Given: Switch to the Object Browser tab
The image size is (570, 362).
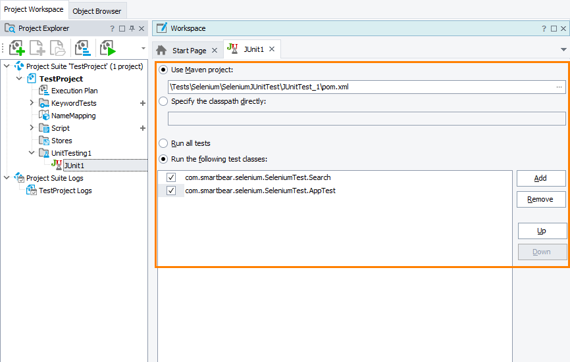Looking at the screenshot, I should [x=97, y=11].
